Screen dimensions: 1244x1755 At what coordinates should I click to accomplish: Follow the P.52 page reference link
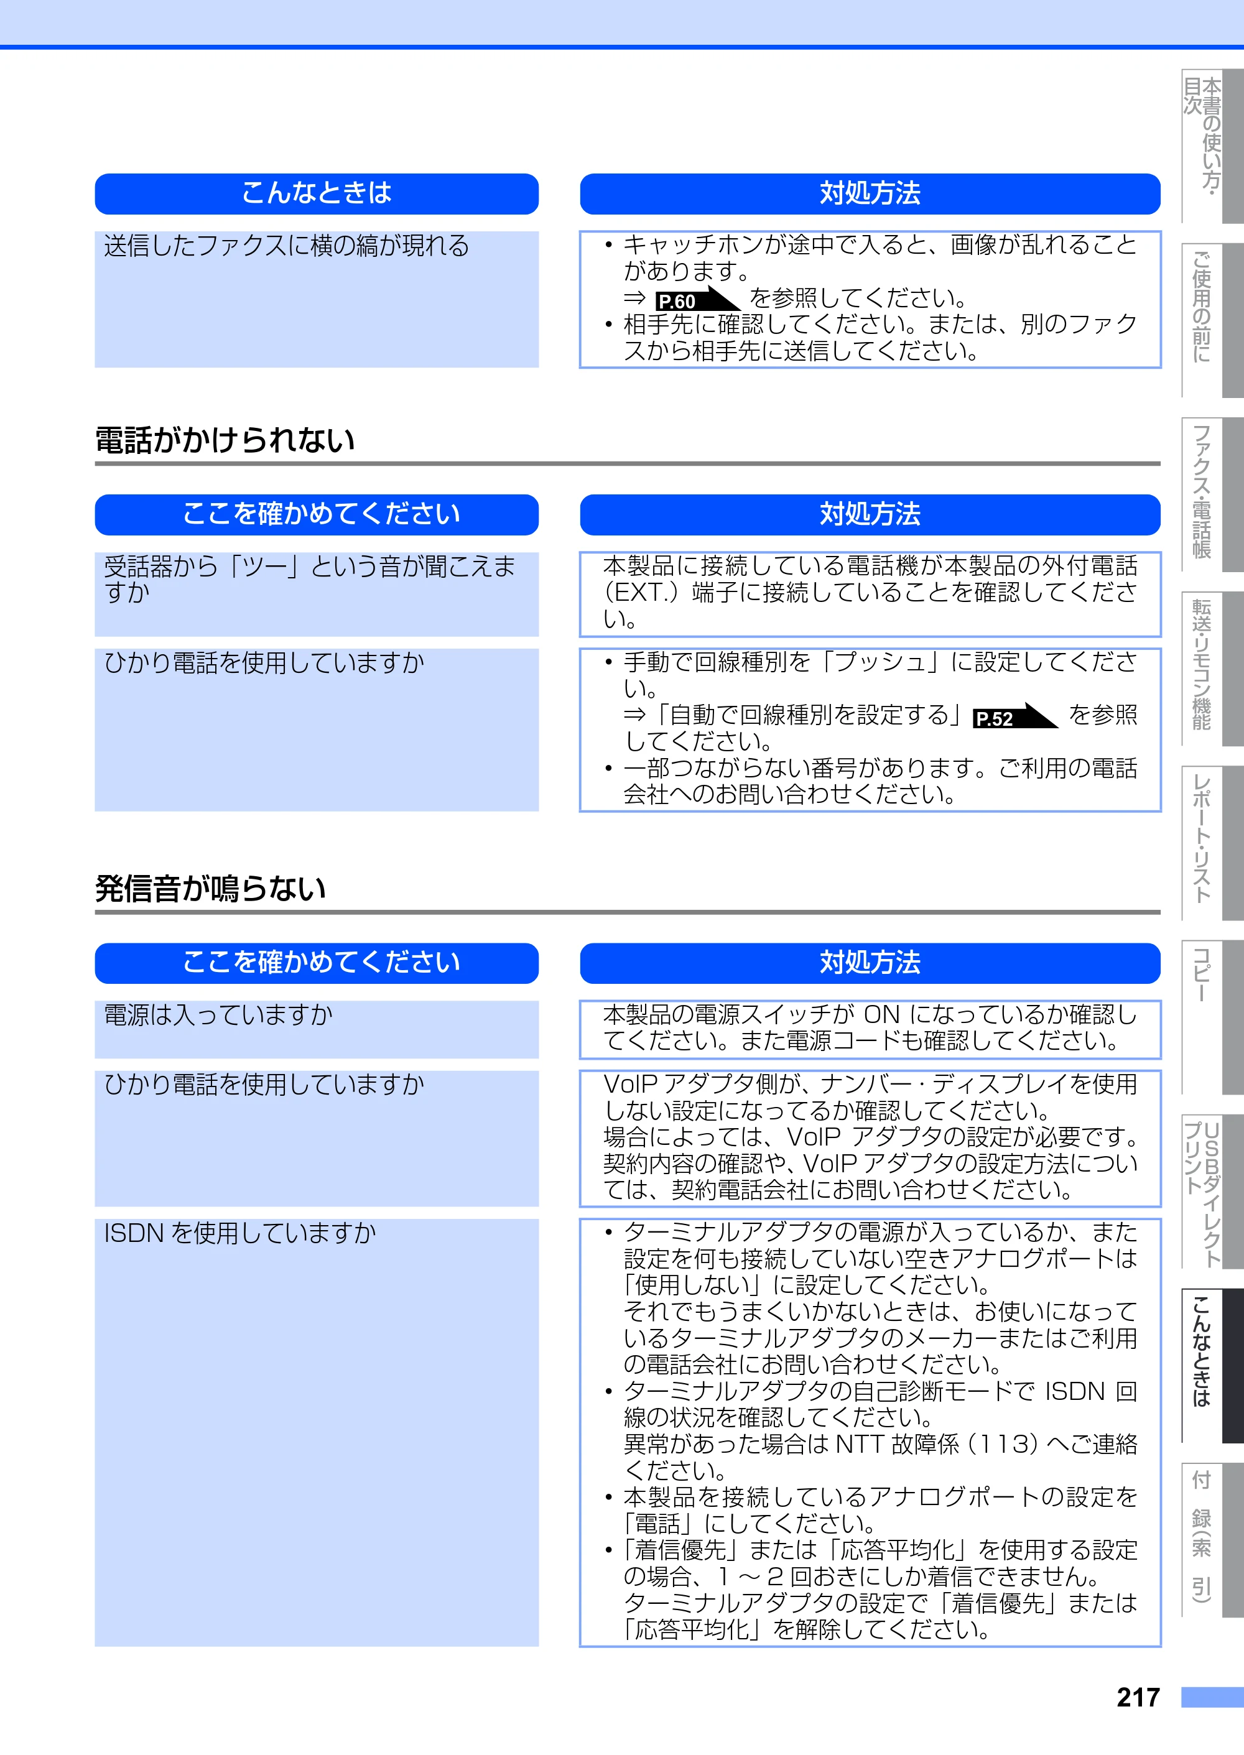(1014, 716)
